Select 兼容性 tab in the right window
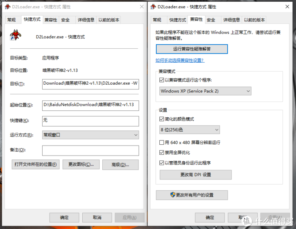 pos(196,20)
